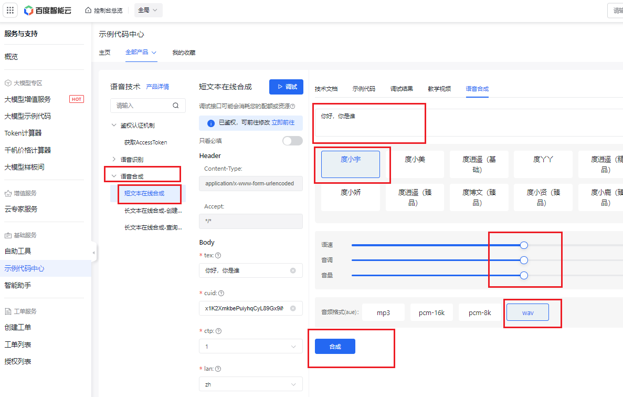623x397 pixels.
Task: Click the 请输入 search input field
Action: (x=148, y=106)
